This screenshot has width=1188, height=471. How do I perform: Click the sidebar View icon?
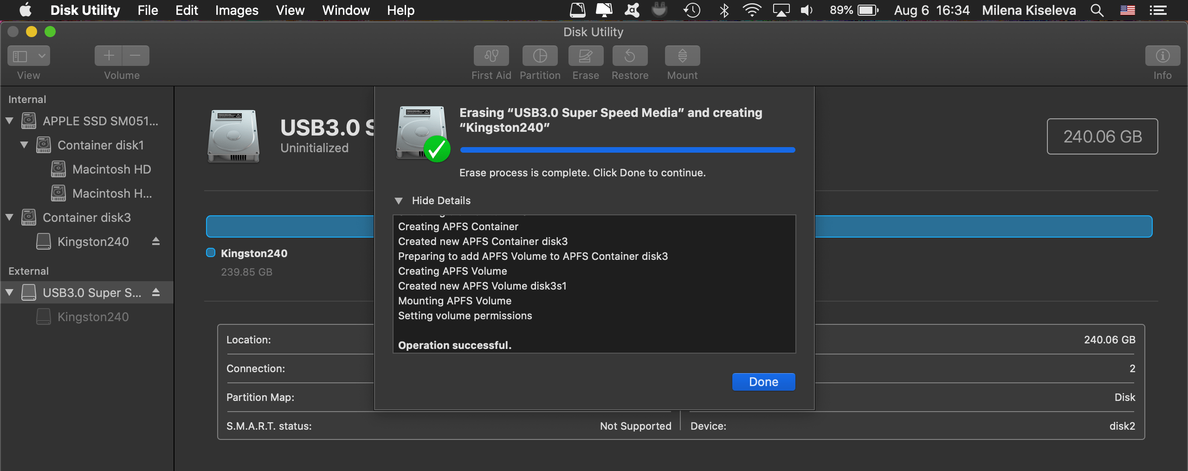(20, 56)
